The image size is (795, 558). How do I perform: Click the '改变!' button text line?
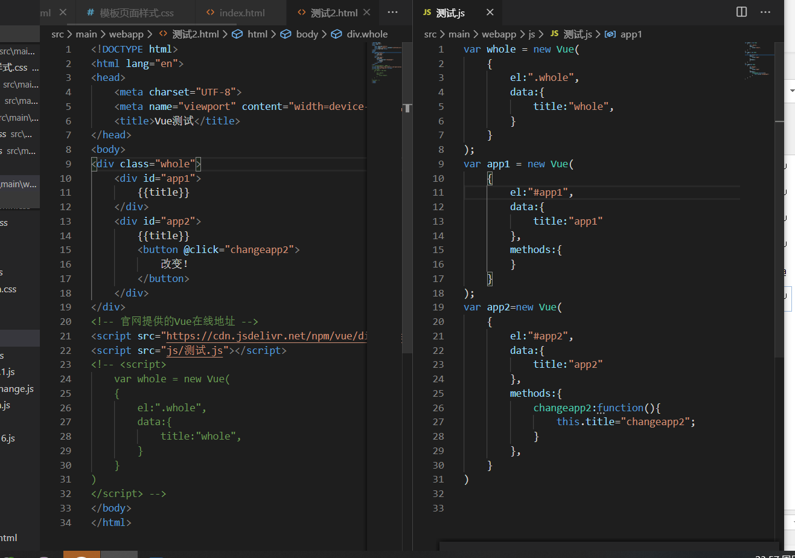174,264
